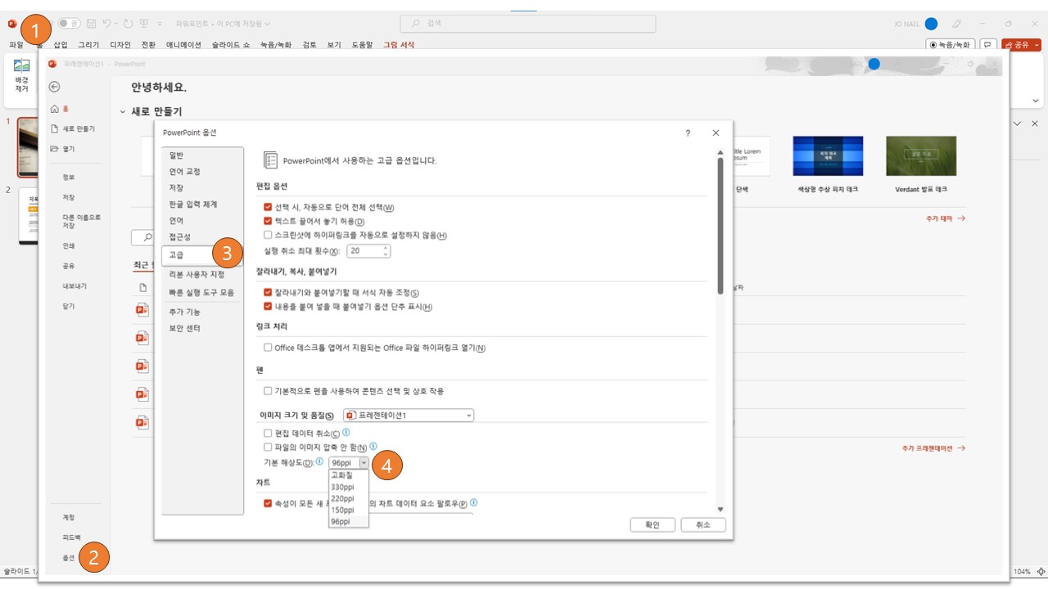The width and height of the screenshot is (1048, 589).
Task: Click the help question mark in options dialog
Action: (688, 133)
